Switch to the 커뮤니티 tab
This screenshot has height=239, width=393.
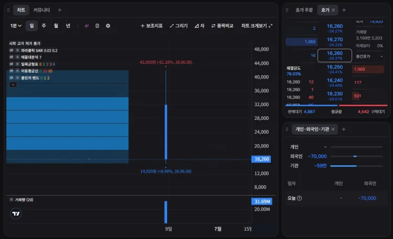pos(41,10)
